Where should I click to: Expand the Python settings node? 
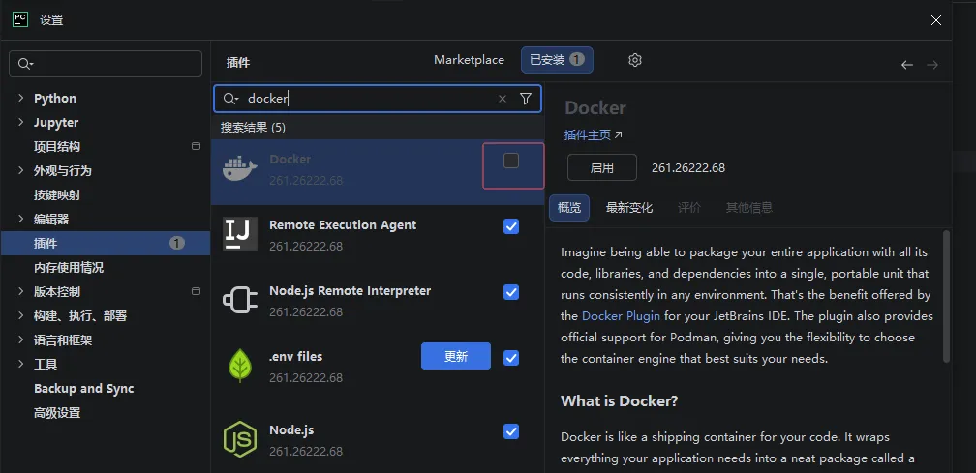click(21, 99)
